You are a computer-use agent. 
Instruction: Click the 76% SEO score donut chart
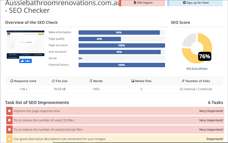coord(197,48)
